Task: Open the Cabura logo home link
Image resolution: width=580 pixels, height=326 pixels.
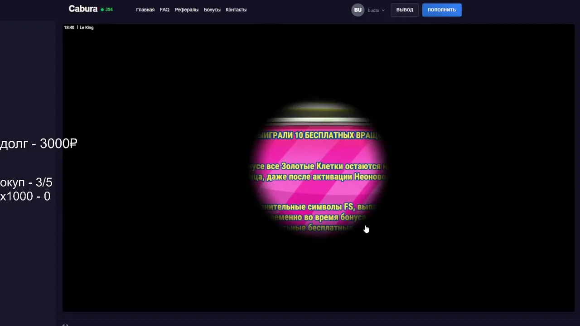Action: [83, 9]
